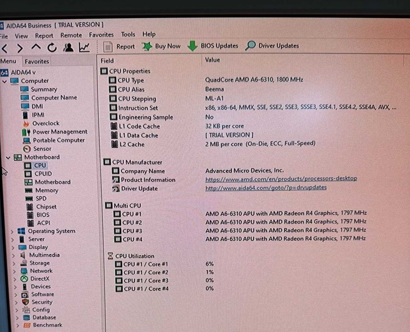Screen dimensions: 410x332
Task: Open the Chipset page
Action: coord(41,207)
